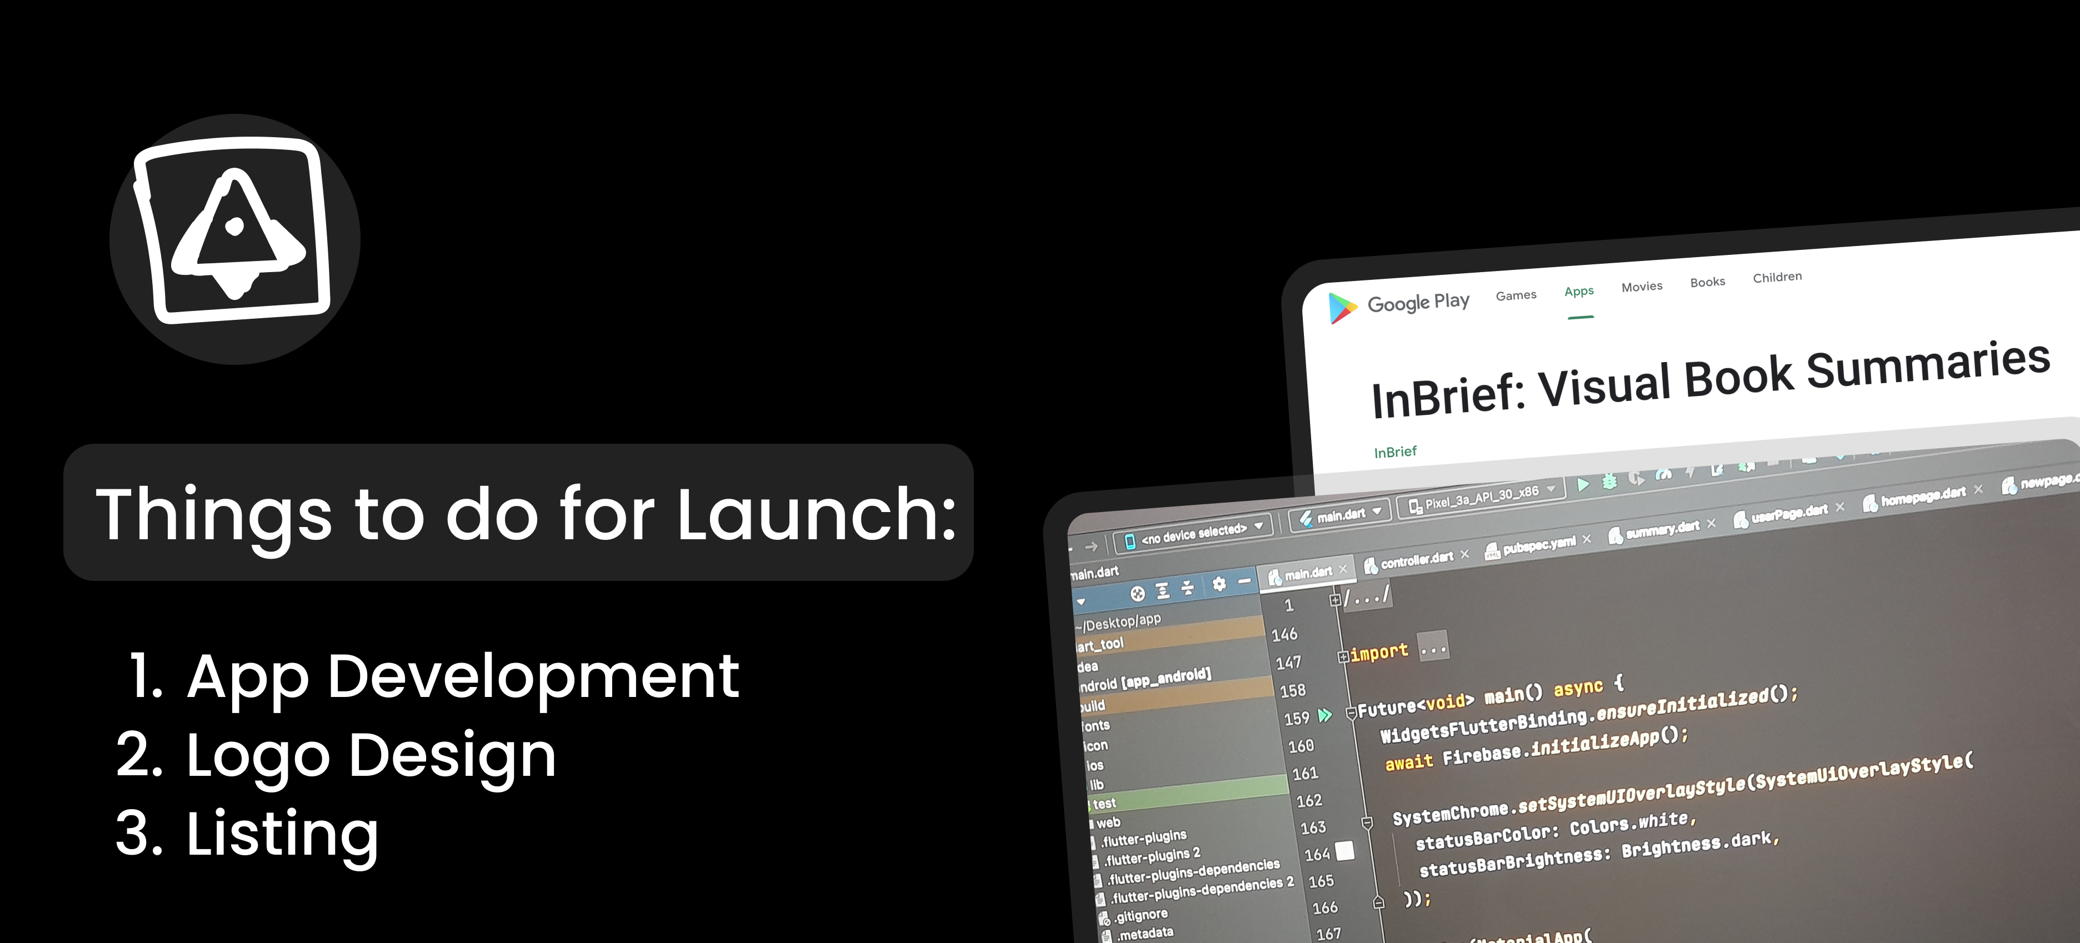Screen dimensions: 2080x943
Task: Click the run gutter arrow on line 159
Action: tap(1324, 715)
